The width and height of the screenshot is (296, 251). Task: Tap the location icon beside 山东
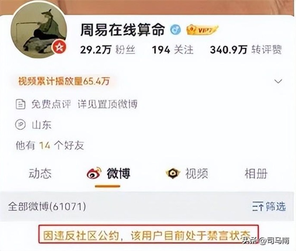[x=20, y=125]
